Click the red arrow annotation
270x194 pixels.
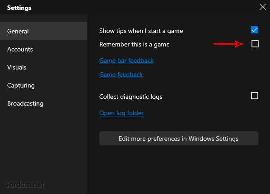coord(229,44)
